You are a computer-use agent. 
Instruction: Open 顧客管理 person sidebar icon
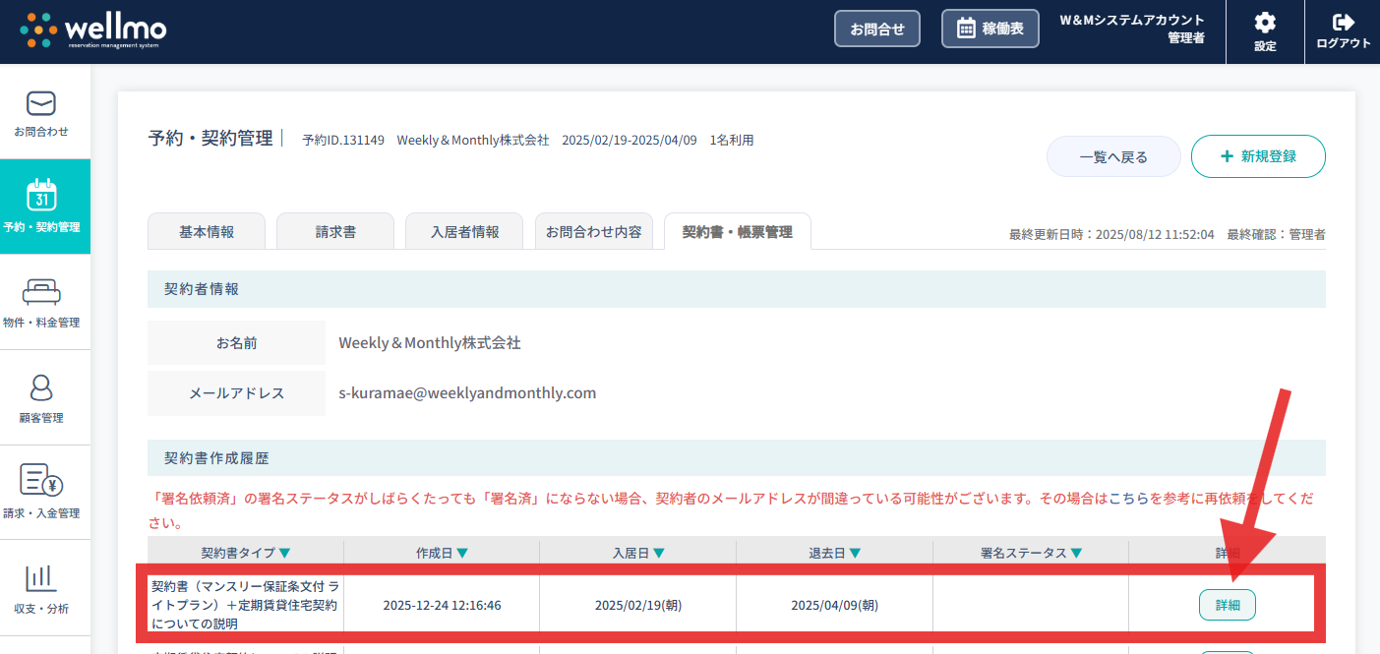(x=41, y=387)
